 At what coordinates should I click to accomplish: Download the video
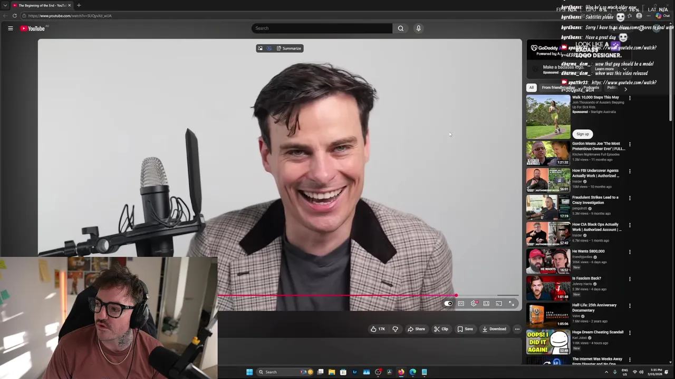click(x=494, y=329)
